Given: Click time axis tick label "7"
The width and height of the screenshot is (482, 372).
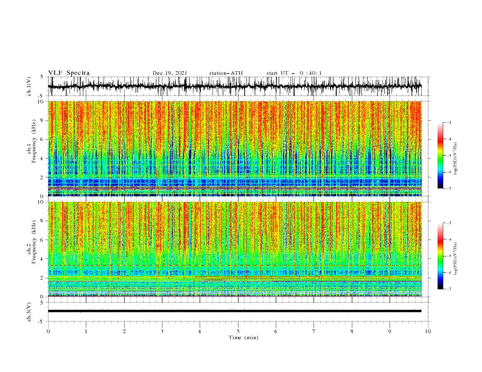Looking at the screenshot, I should (314, 331).
